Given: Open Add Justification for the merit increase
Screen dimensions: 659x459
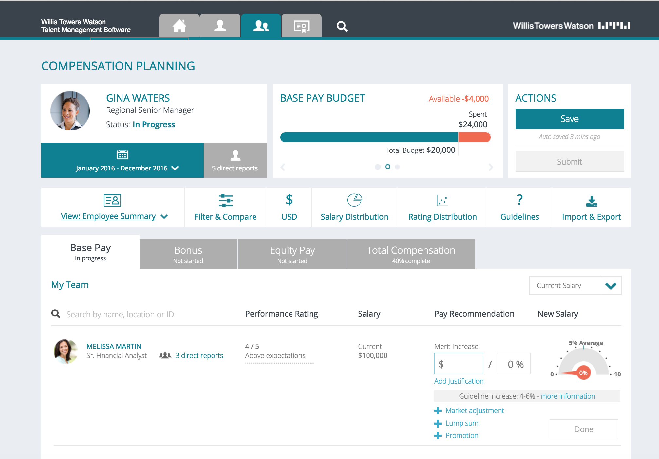Looking at the screenshot, I should click(459, 381).
